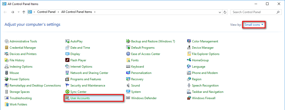Expand the address bar history dropdown arrow
Image resolution: width=285 pixels, height=110 pixels.
click(x=220, y=12)
